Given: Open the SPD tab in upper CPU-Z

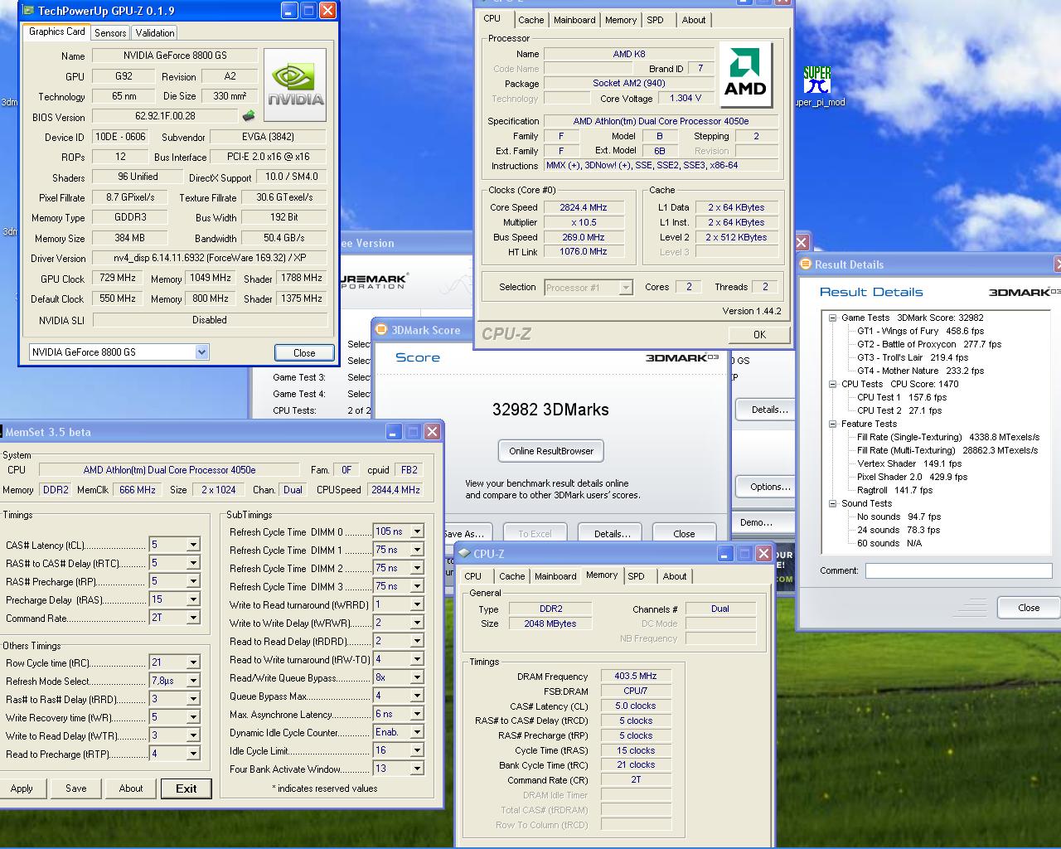Looking at the screenshot, I should pos(655,20).
